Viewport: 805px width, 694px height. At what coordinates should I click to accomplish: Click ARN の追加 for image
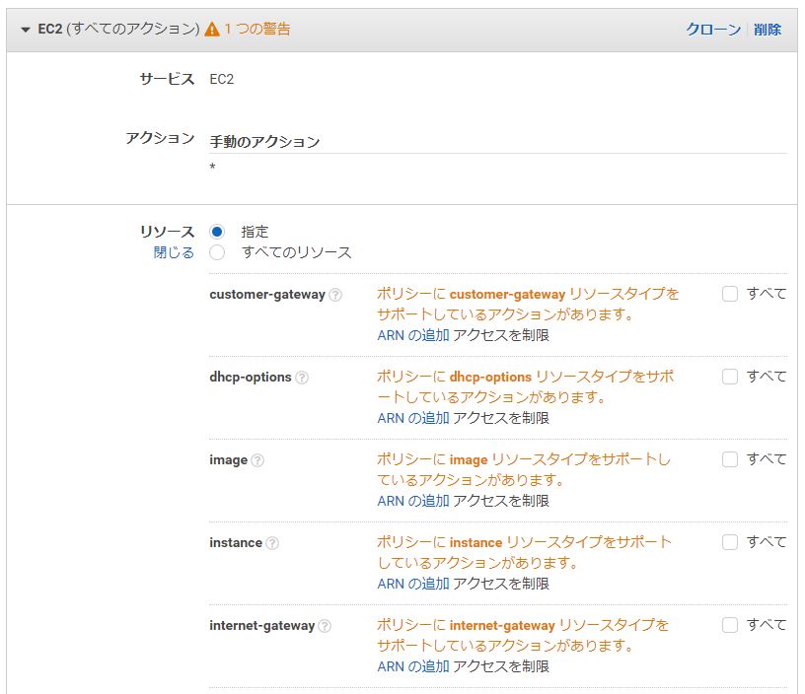[413, 501]
